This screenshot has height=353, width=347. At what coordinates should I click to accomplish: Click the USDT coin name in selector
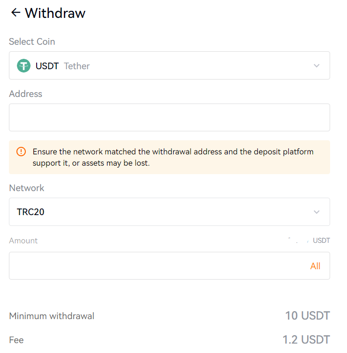(x=47, y=66)
